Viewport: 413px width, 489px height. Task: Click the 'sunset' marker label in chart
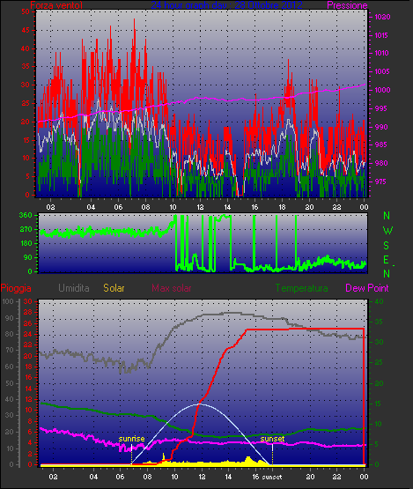point(272,439)
